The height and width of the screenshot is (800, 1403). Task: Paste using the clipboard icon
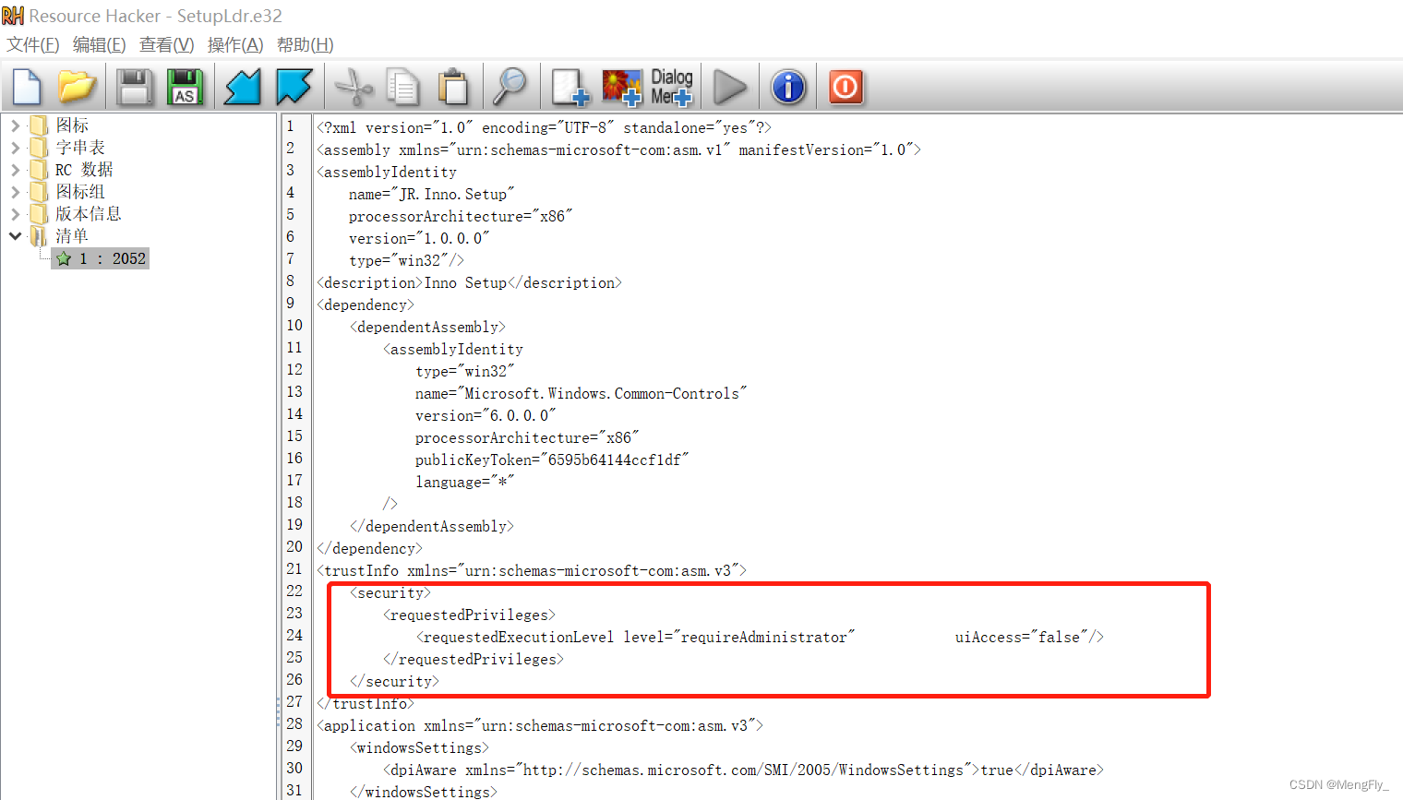coord(453,87)
